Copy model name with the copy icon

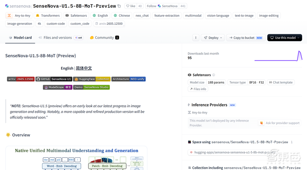tap(119, 6)
